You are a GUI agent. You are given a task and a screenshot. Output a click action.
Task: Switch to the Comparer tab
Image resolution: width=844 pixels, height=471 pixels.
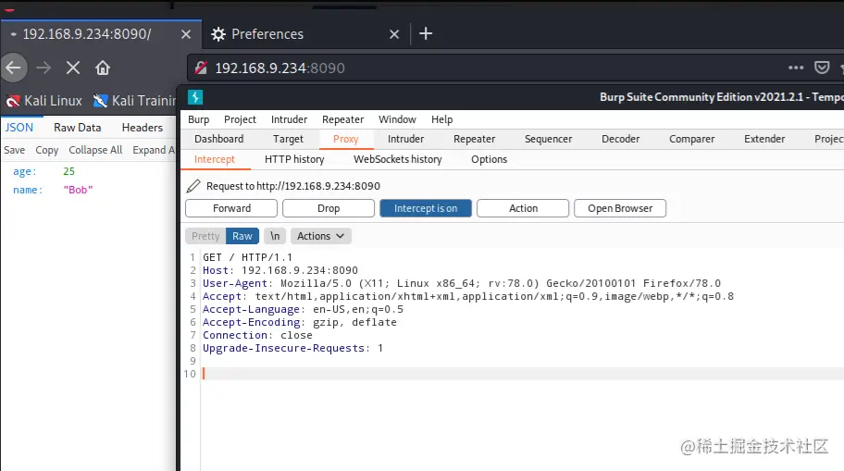pos(691,139)
